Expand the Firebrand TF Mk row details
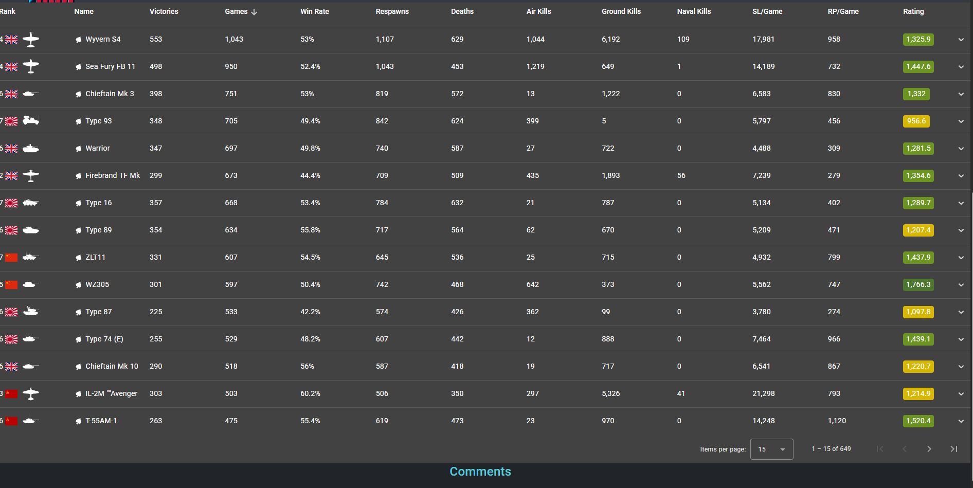This screenshot has width=973, height=488. [x=961, y=176]
